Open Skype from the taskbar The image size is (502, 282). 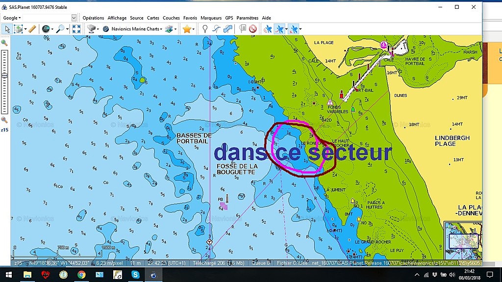coord(135,275)
